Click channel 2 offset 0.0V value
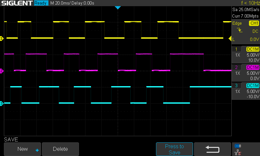The image size is (260, 156). point(254,78)
